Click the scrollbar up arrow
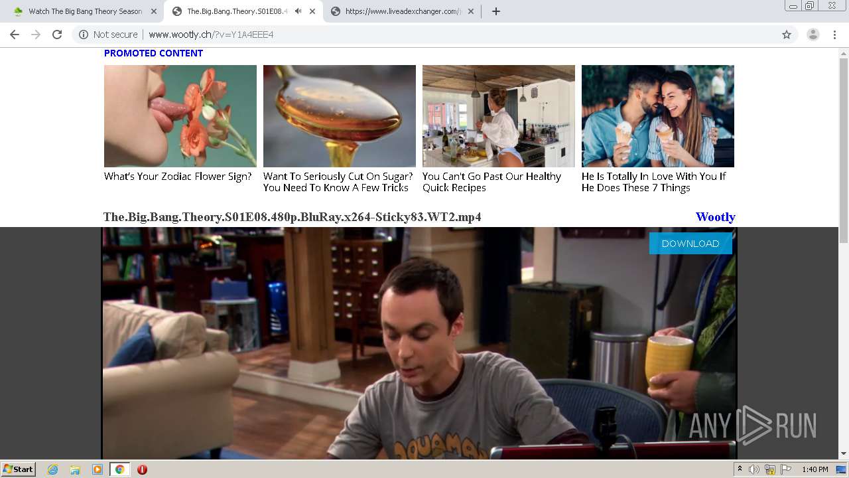 click(x=844, y=52)
